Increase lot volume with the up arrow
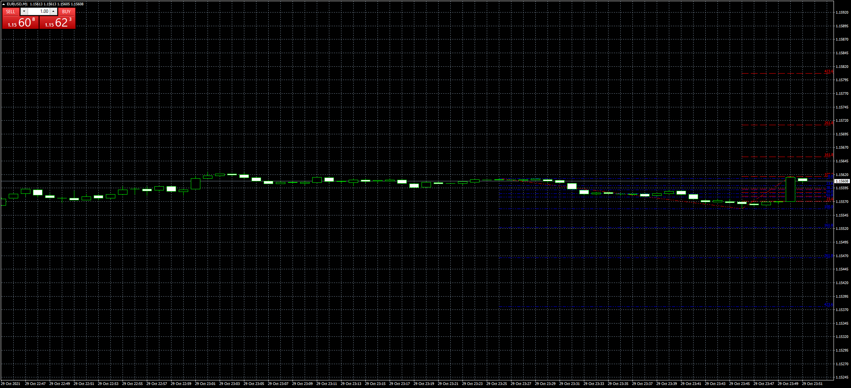 (53, 11)
